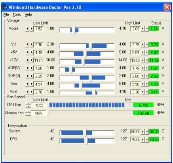Decrease +5V high limit with left arrow
Image resolution: width=173 pixels, height=163 pixels.
[143, 52]
